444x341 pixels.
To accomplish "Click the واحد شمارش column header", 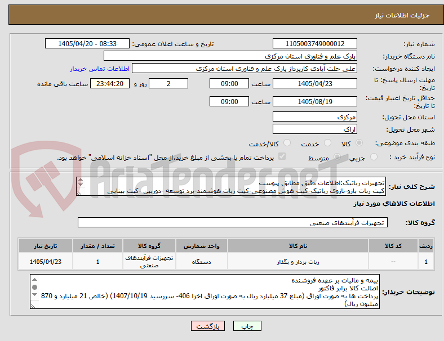I will [201, 246].
